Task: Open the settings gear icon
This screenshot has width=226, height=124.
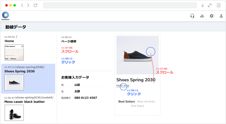Action: (211, 16)
